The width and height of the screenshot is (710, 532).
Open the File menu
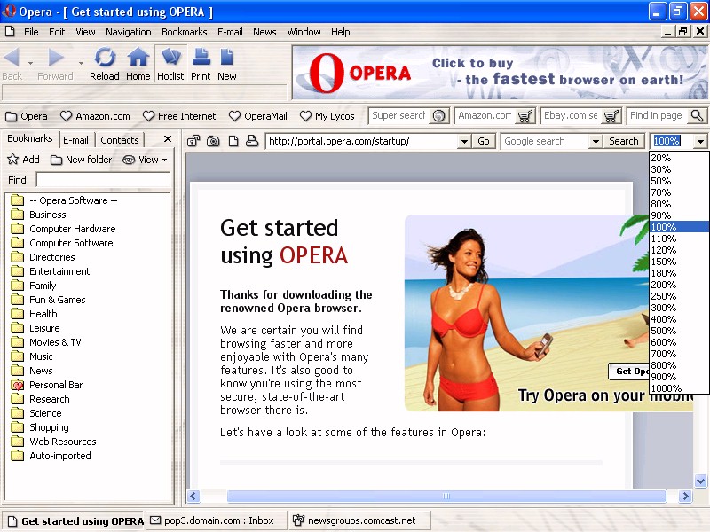tap(31, 32)
